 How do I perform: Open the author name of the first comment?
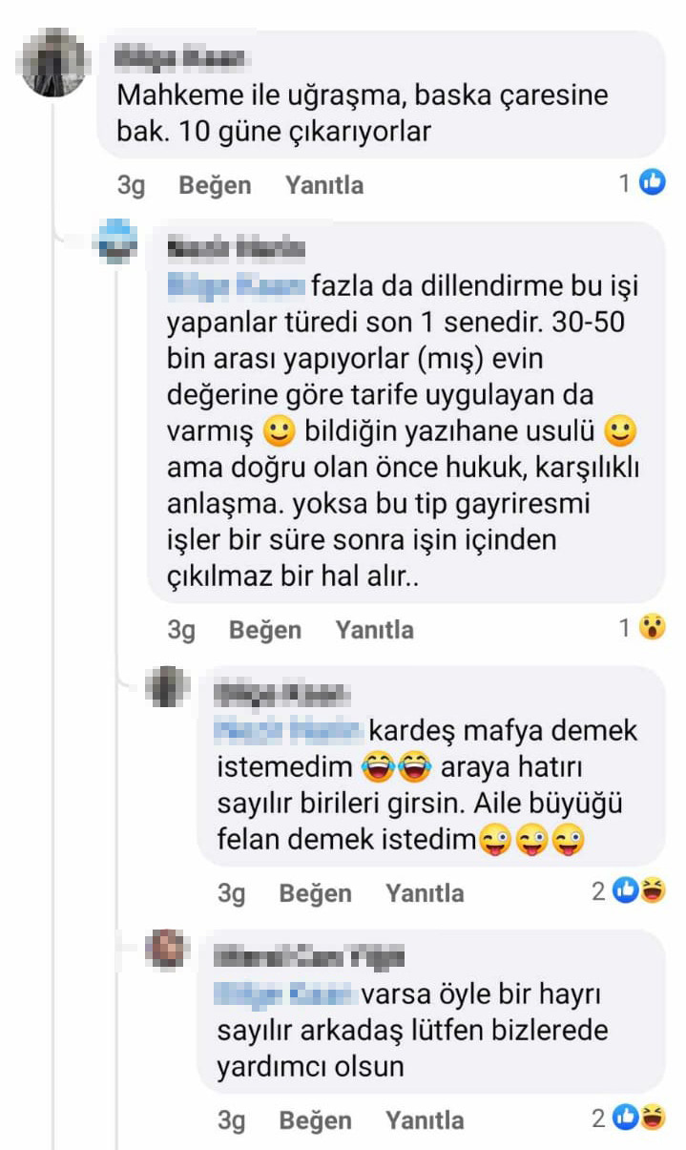180,59
